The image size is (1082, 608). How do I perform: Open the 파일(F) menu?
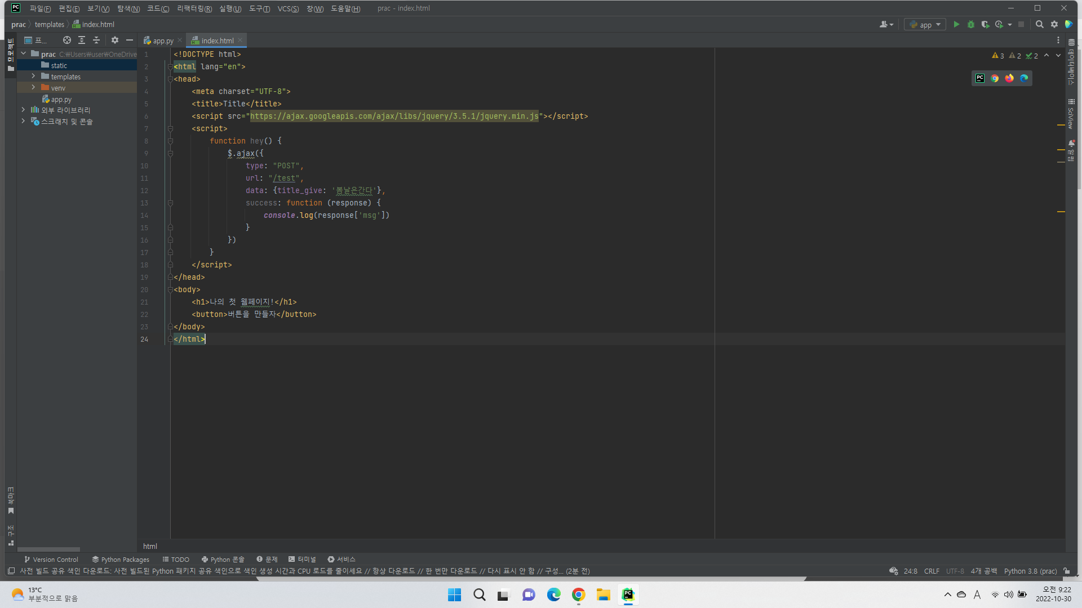click(x=40, y=8)
